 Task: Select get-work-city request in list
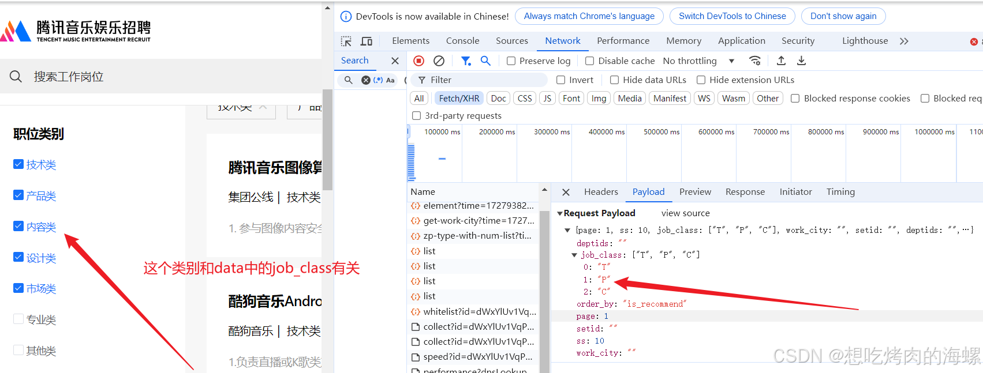tap(473, 221)
